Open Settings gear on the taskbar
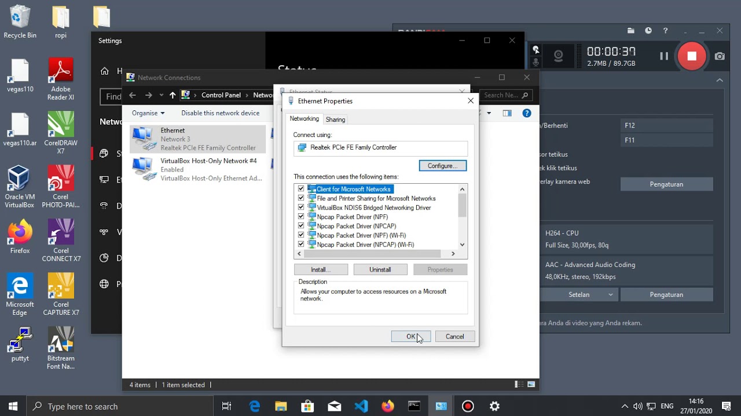This screenshot has width=741, height=416. pos(494,406)
